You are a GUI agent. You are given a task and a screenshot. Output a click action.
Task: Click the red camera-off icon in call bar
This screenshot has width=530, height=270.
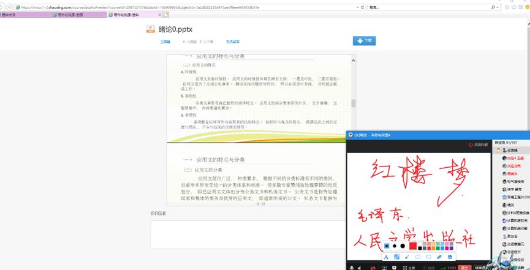coord(373,268)
